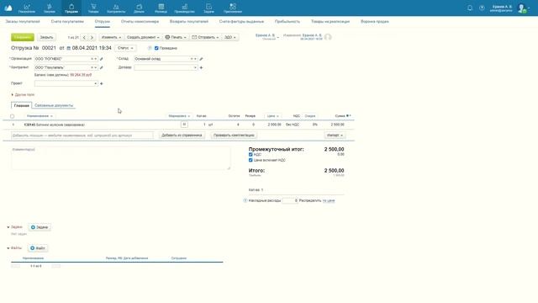Screen dimensions: 538x303
Task: Open the Деньги section icon
Action: click(139, 8)
